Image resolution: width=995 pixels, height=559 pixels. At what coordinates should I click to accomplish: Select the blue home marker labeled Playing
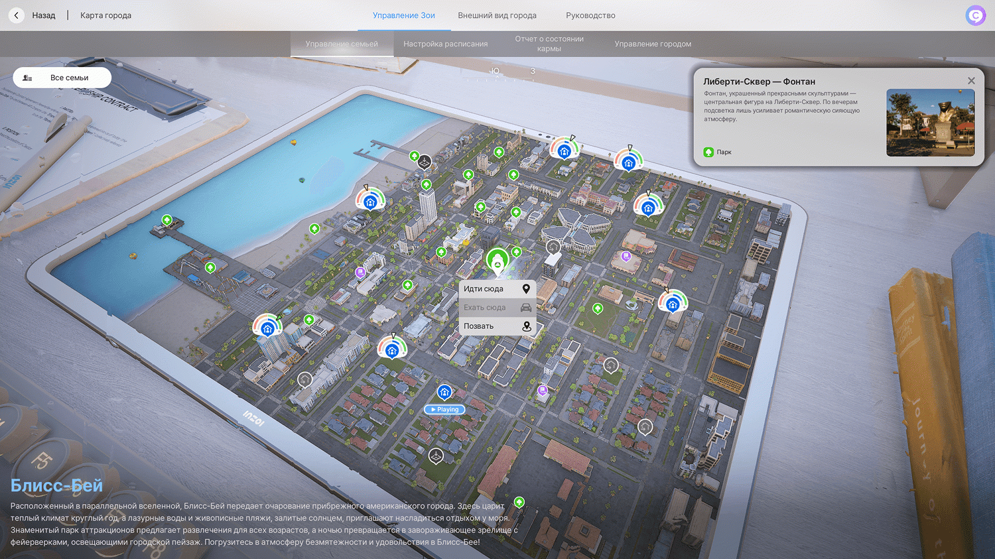coord(444,392)
